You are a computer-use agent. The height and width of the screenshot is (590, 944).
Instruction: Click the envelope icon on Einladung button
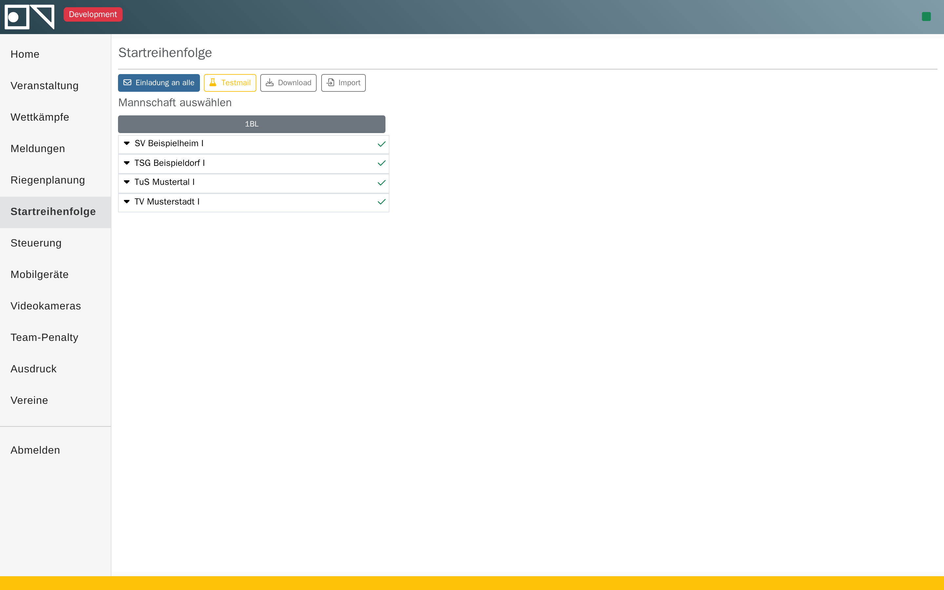(x=127, y=82)
